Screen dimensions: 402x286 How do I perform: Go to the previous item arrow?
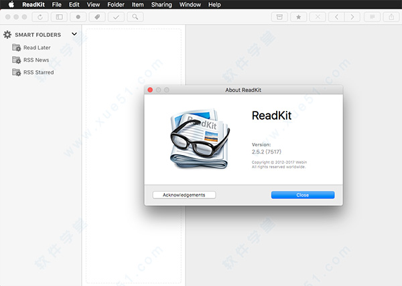pyautogui.click(x=336, y=17)
